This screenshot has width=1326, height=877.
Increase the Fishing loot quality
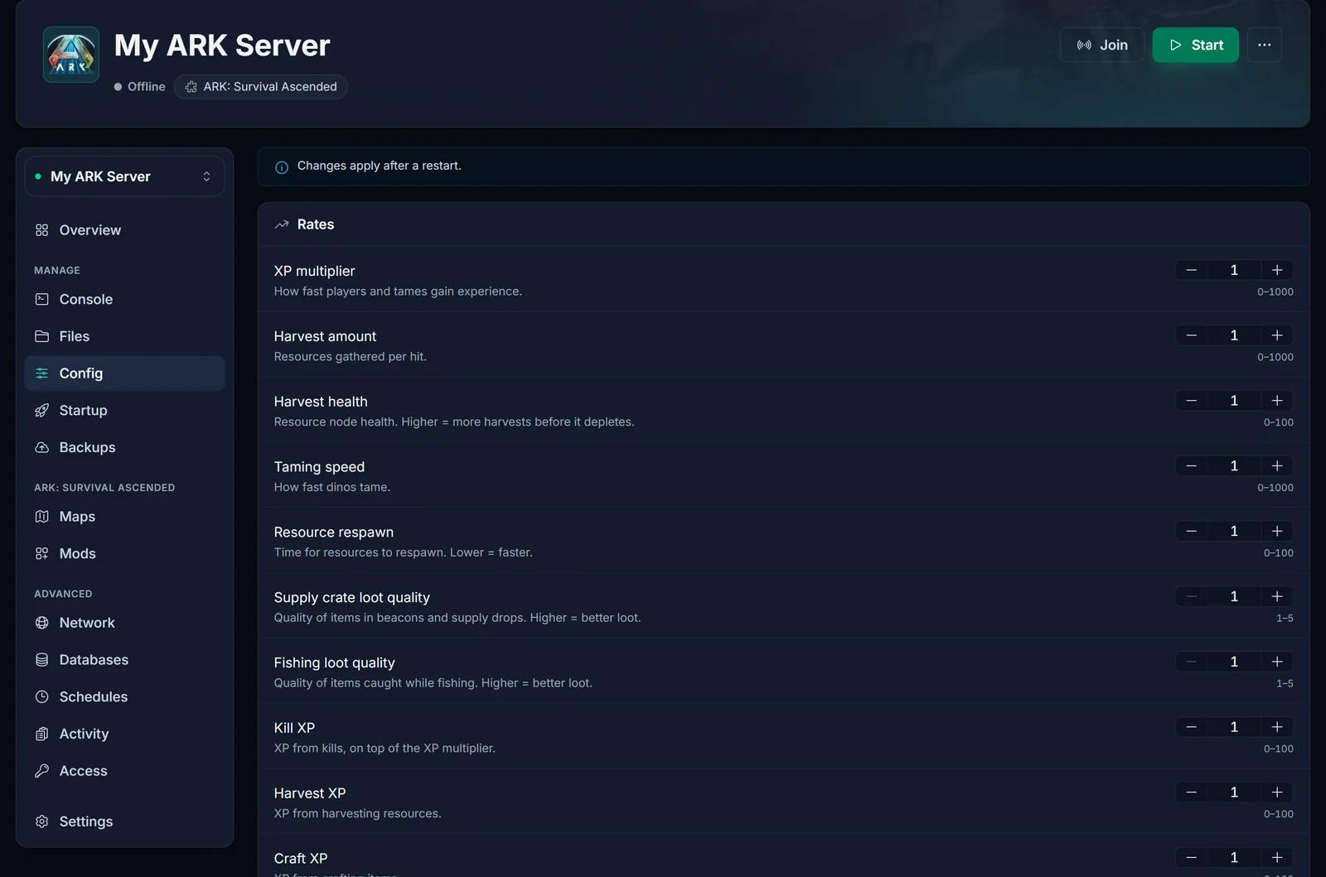coord(1277,662)
